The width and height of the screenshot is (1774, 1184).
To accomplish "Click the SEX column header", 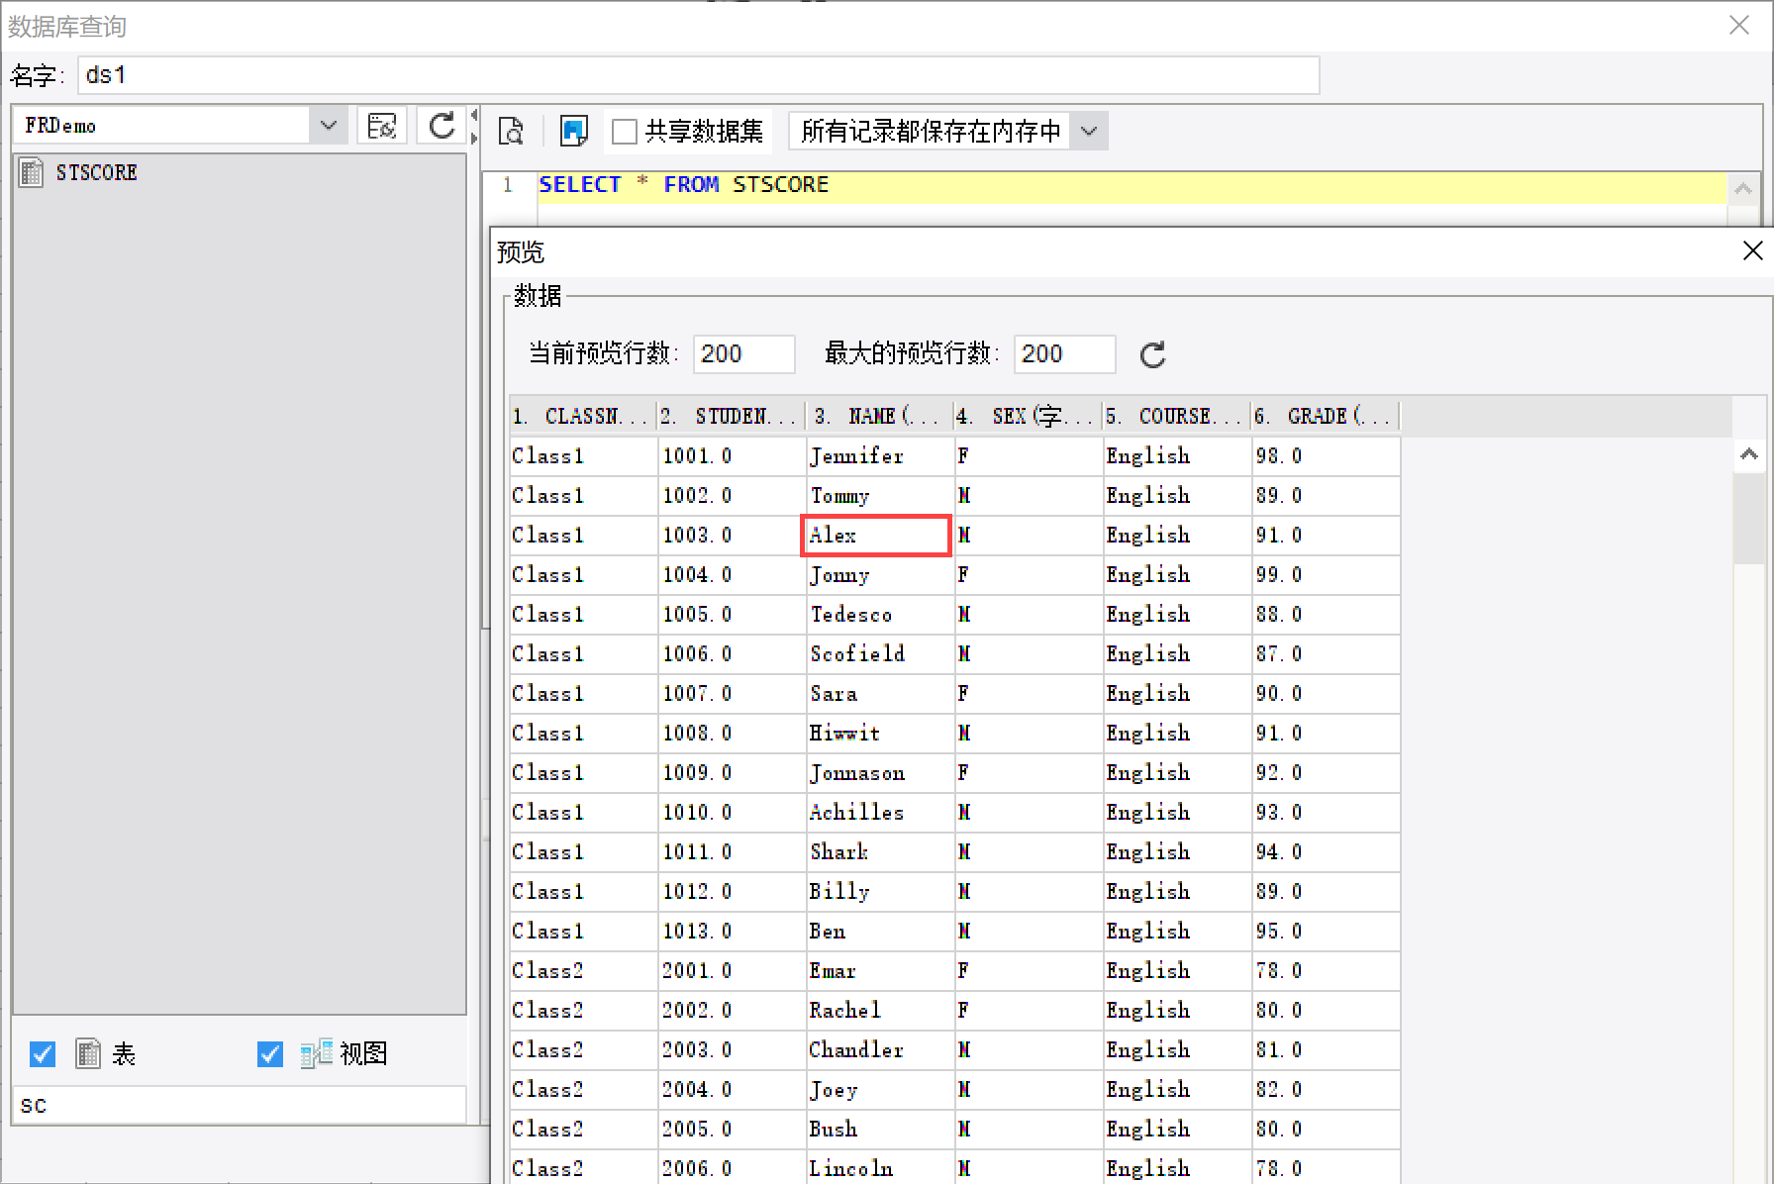I will (1029, 416).
